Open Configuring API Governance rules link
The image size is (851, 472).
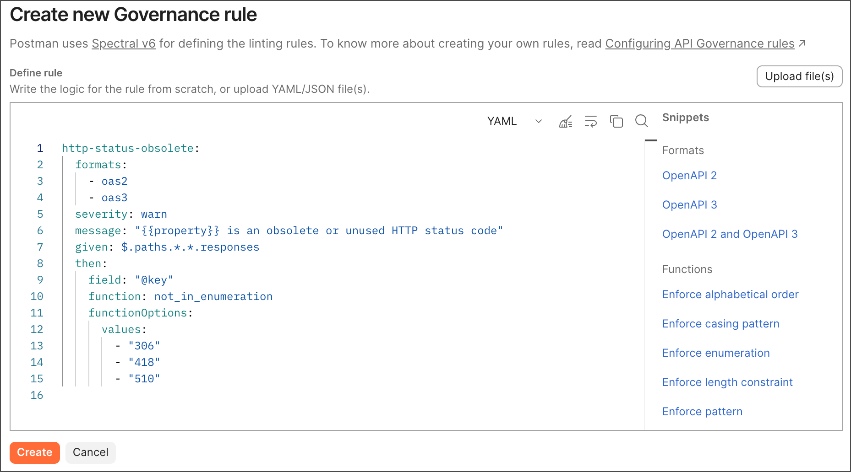(x=699, y=43)
